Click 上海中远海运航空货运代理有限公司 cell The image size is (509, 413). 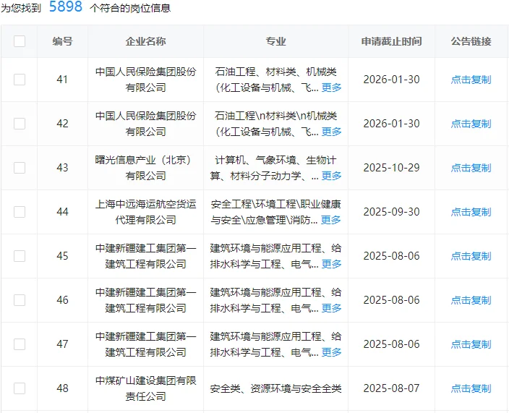[145, 212]
